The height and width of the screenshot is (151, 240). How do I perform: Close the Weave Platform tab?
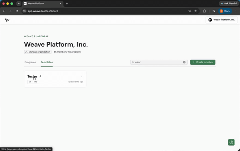61,4
